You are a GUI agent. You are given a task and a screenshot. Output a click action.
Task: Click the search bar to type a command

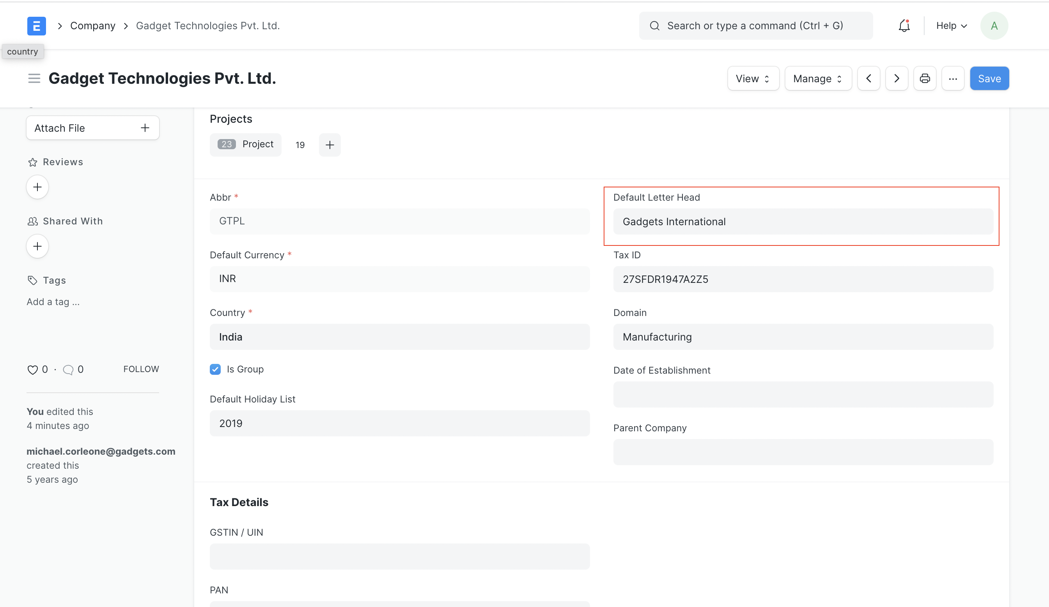click(x=755, y=25)
